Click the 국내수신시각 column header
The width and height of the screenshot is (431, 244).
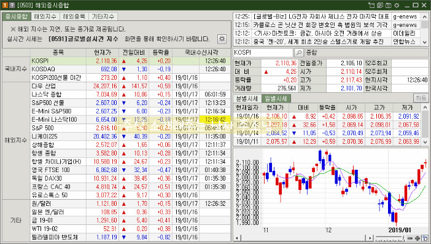point(201,52)
